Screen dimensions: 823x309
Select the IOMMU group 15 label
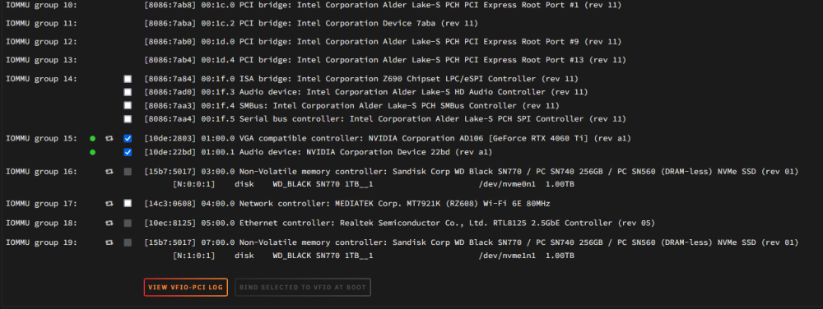41,139
